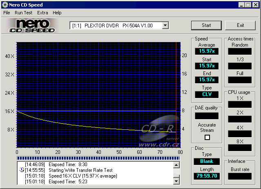This screenshot has width=261, height=189.
Task: Minimize the Nero CD Speed window
Action: click(241, 5)
